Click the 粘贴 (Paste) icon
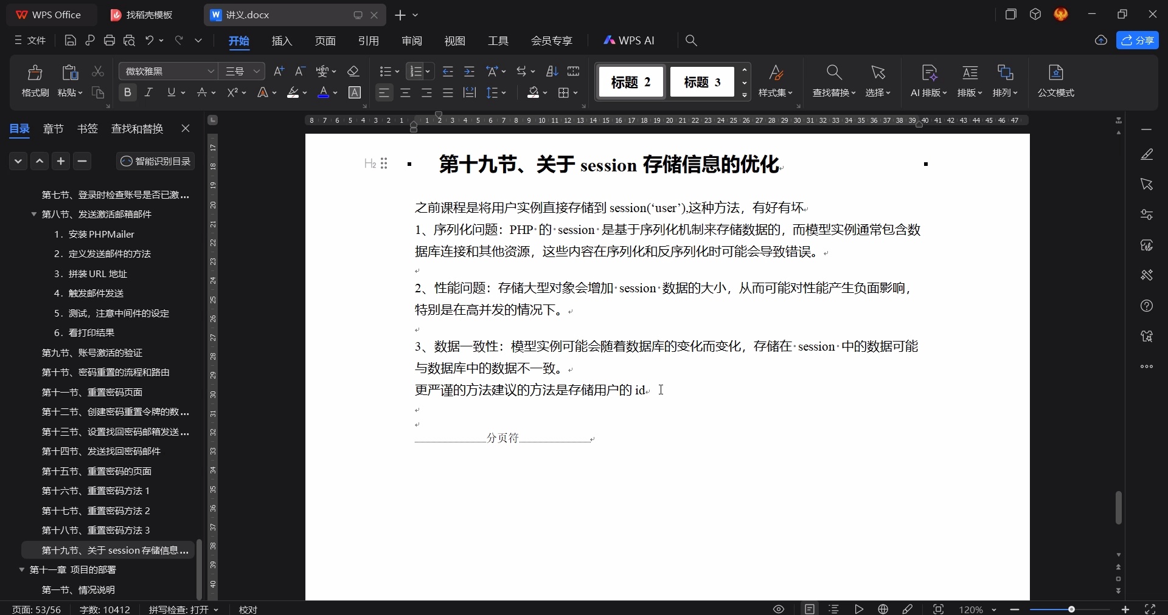1168x615 pixels. tap(69, 73)
